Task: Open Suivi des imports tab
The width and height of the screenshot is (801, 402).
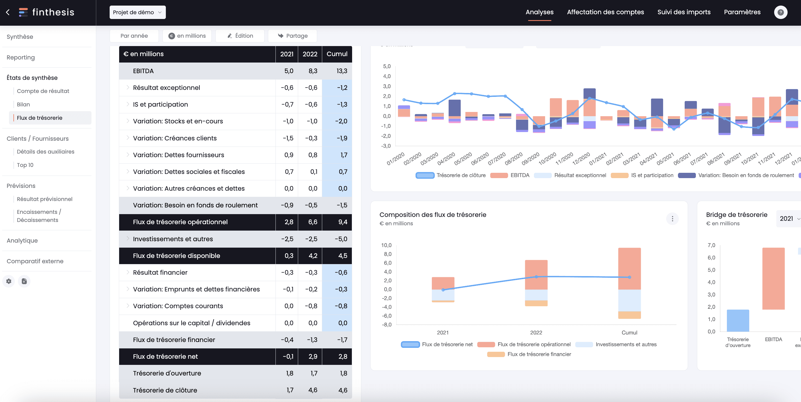Action: (684, 12)
